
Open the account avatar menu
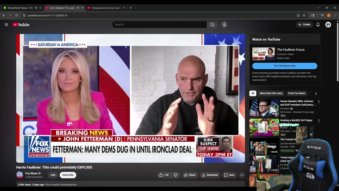(328, 24)
